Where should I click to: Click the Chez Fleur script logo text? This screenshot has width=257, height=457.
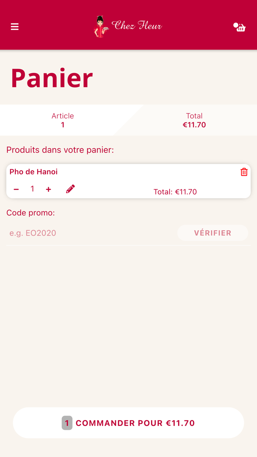pyautogui.click(x=137, y=26)
